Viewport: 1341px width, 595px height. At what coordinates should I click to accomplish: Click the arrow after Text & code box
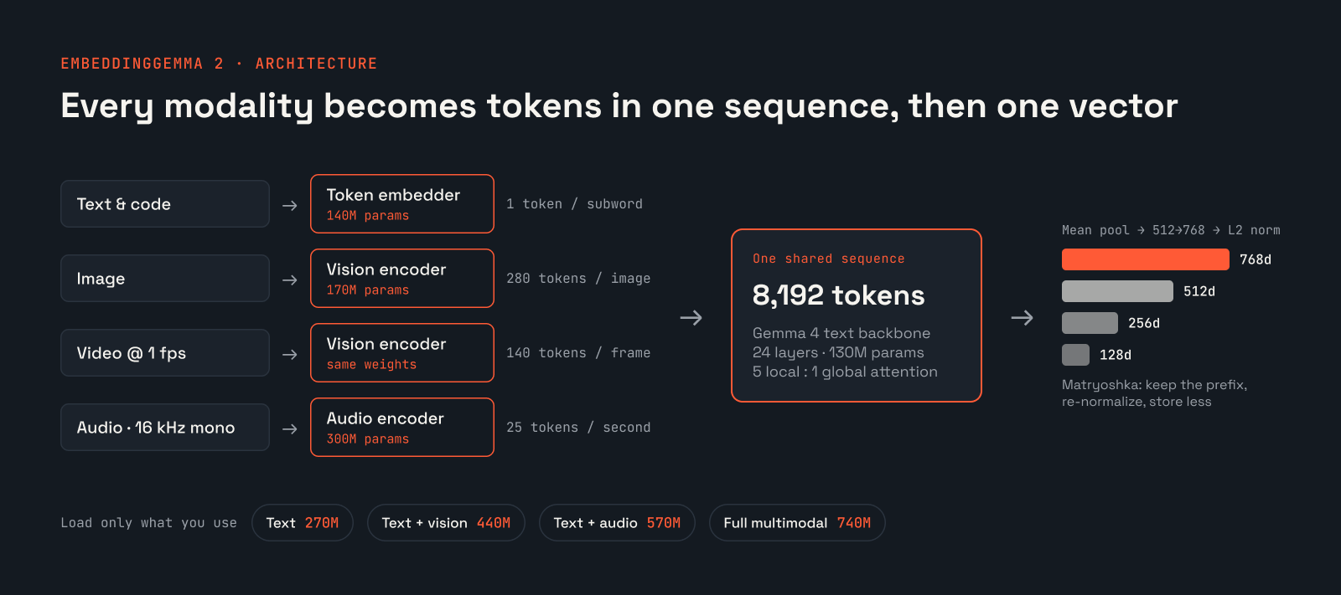(290, 205)
